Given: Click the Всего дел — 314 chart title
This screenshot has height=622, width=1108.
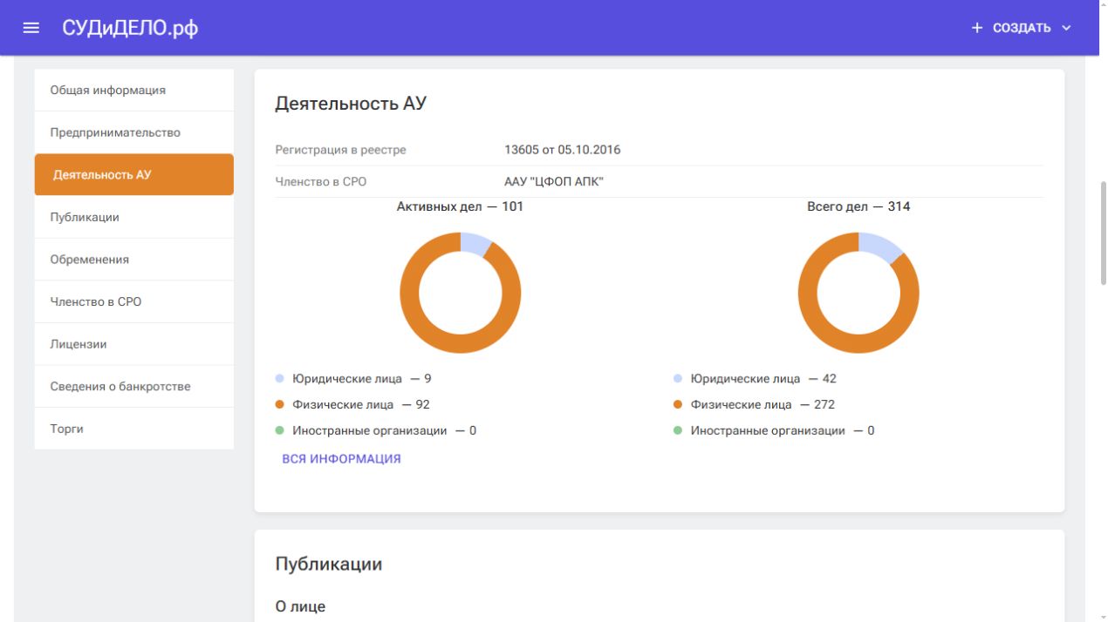Looking at the screenshot, I should pos(858,206).
